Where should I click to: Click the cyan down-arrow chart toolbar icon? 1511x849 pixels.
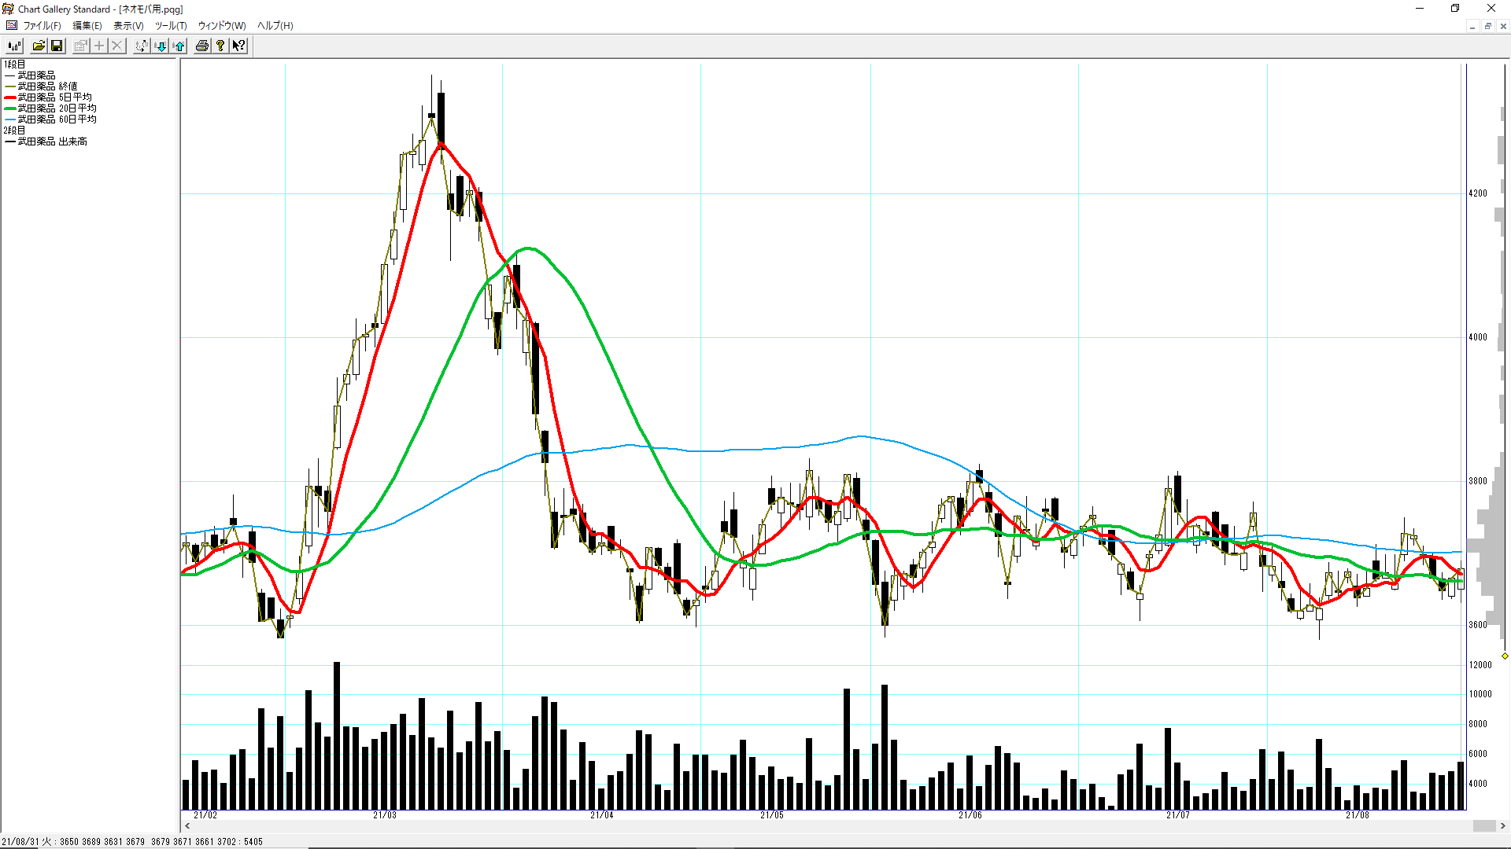(x=161, y=46)
